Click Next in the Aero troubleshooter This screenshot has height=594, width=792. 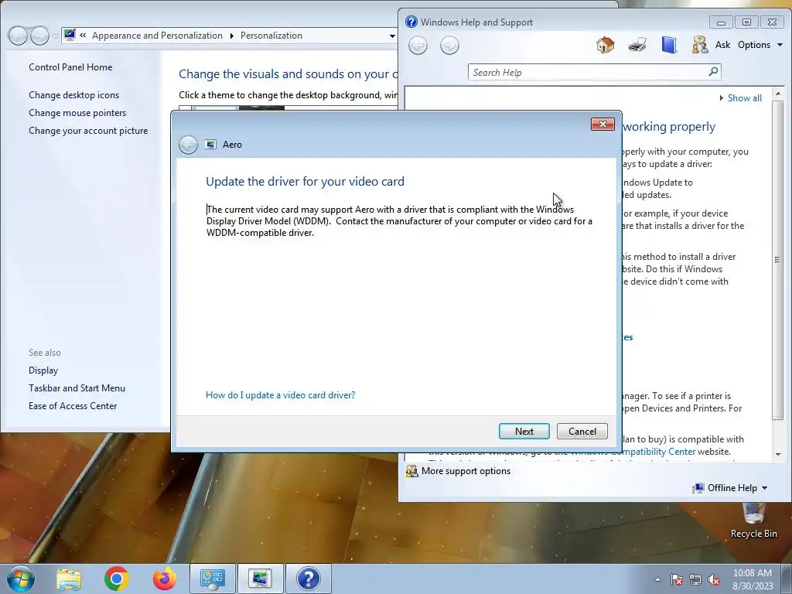[524, 432]
